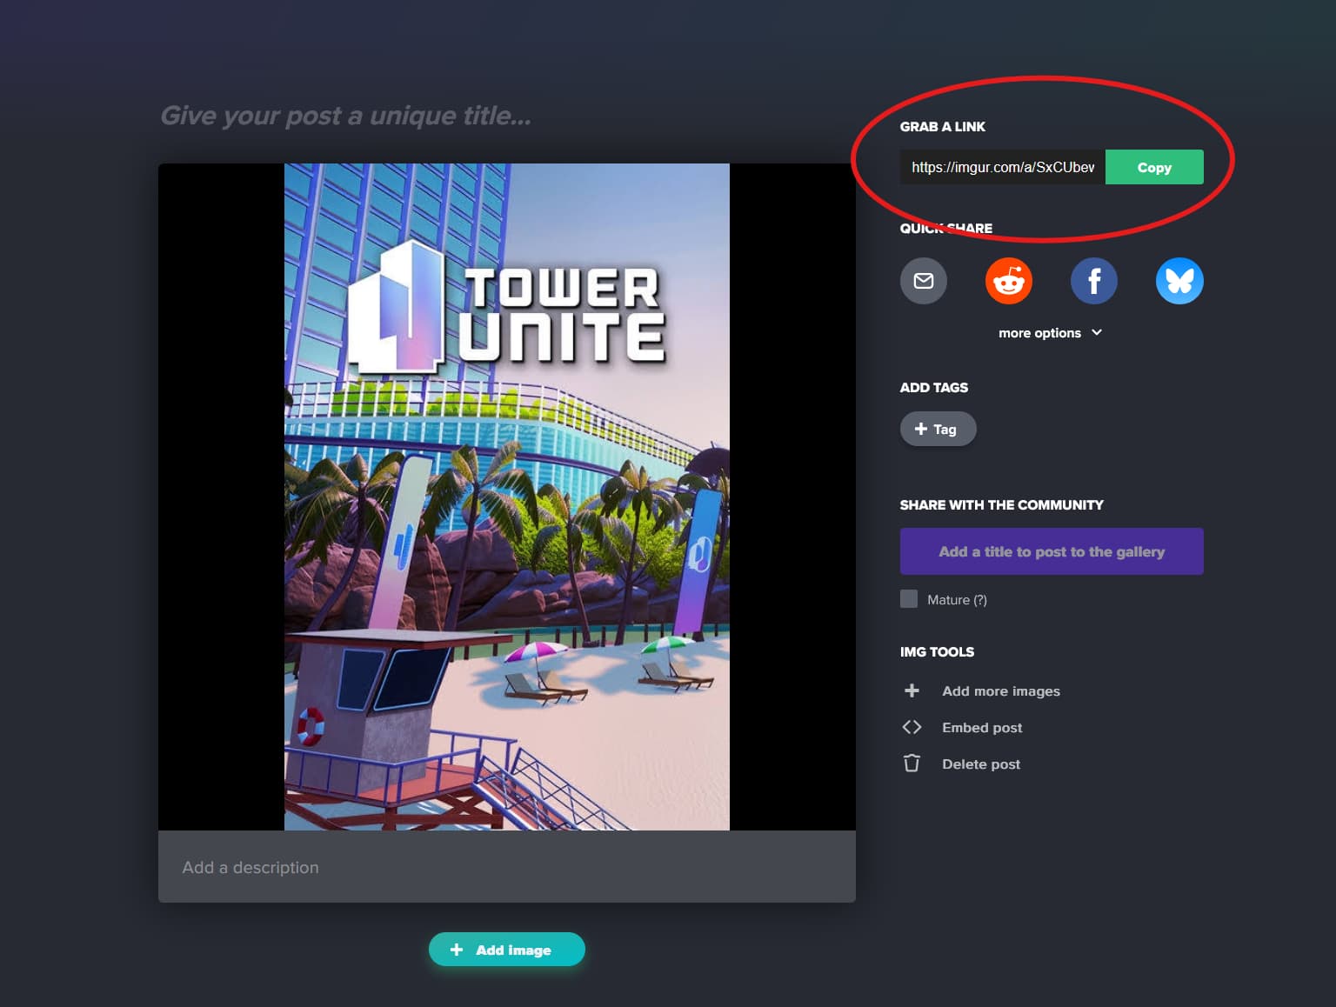Click Add a title to post to gallery
The height and width of the screenshot is (1007, 1336).
point(1051,551)
